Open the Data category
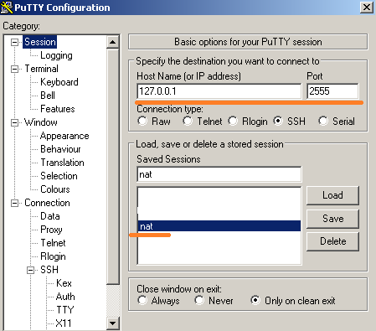 (x=50, y=216)
